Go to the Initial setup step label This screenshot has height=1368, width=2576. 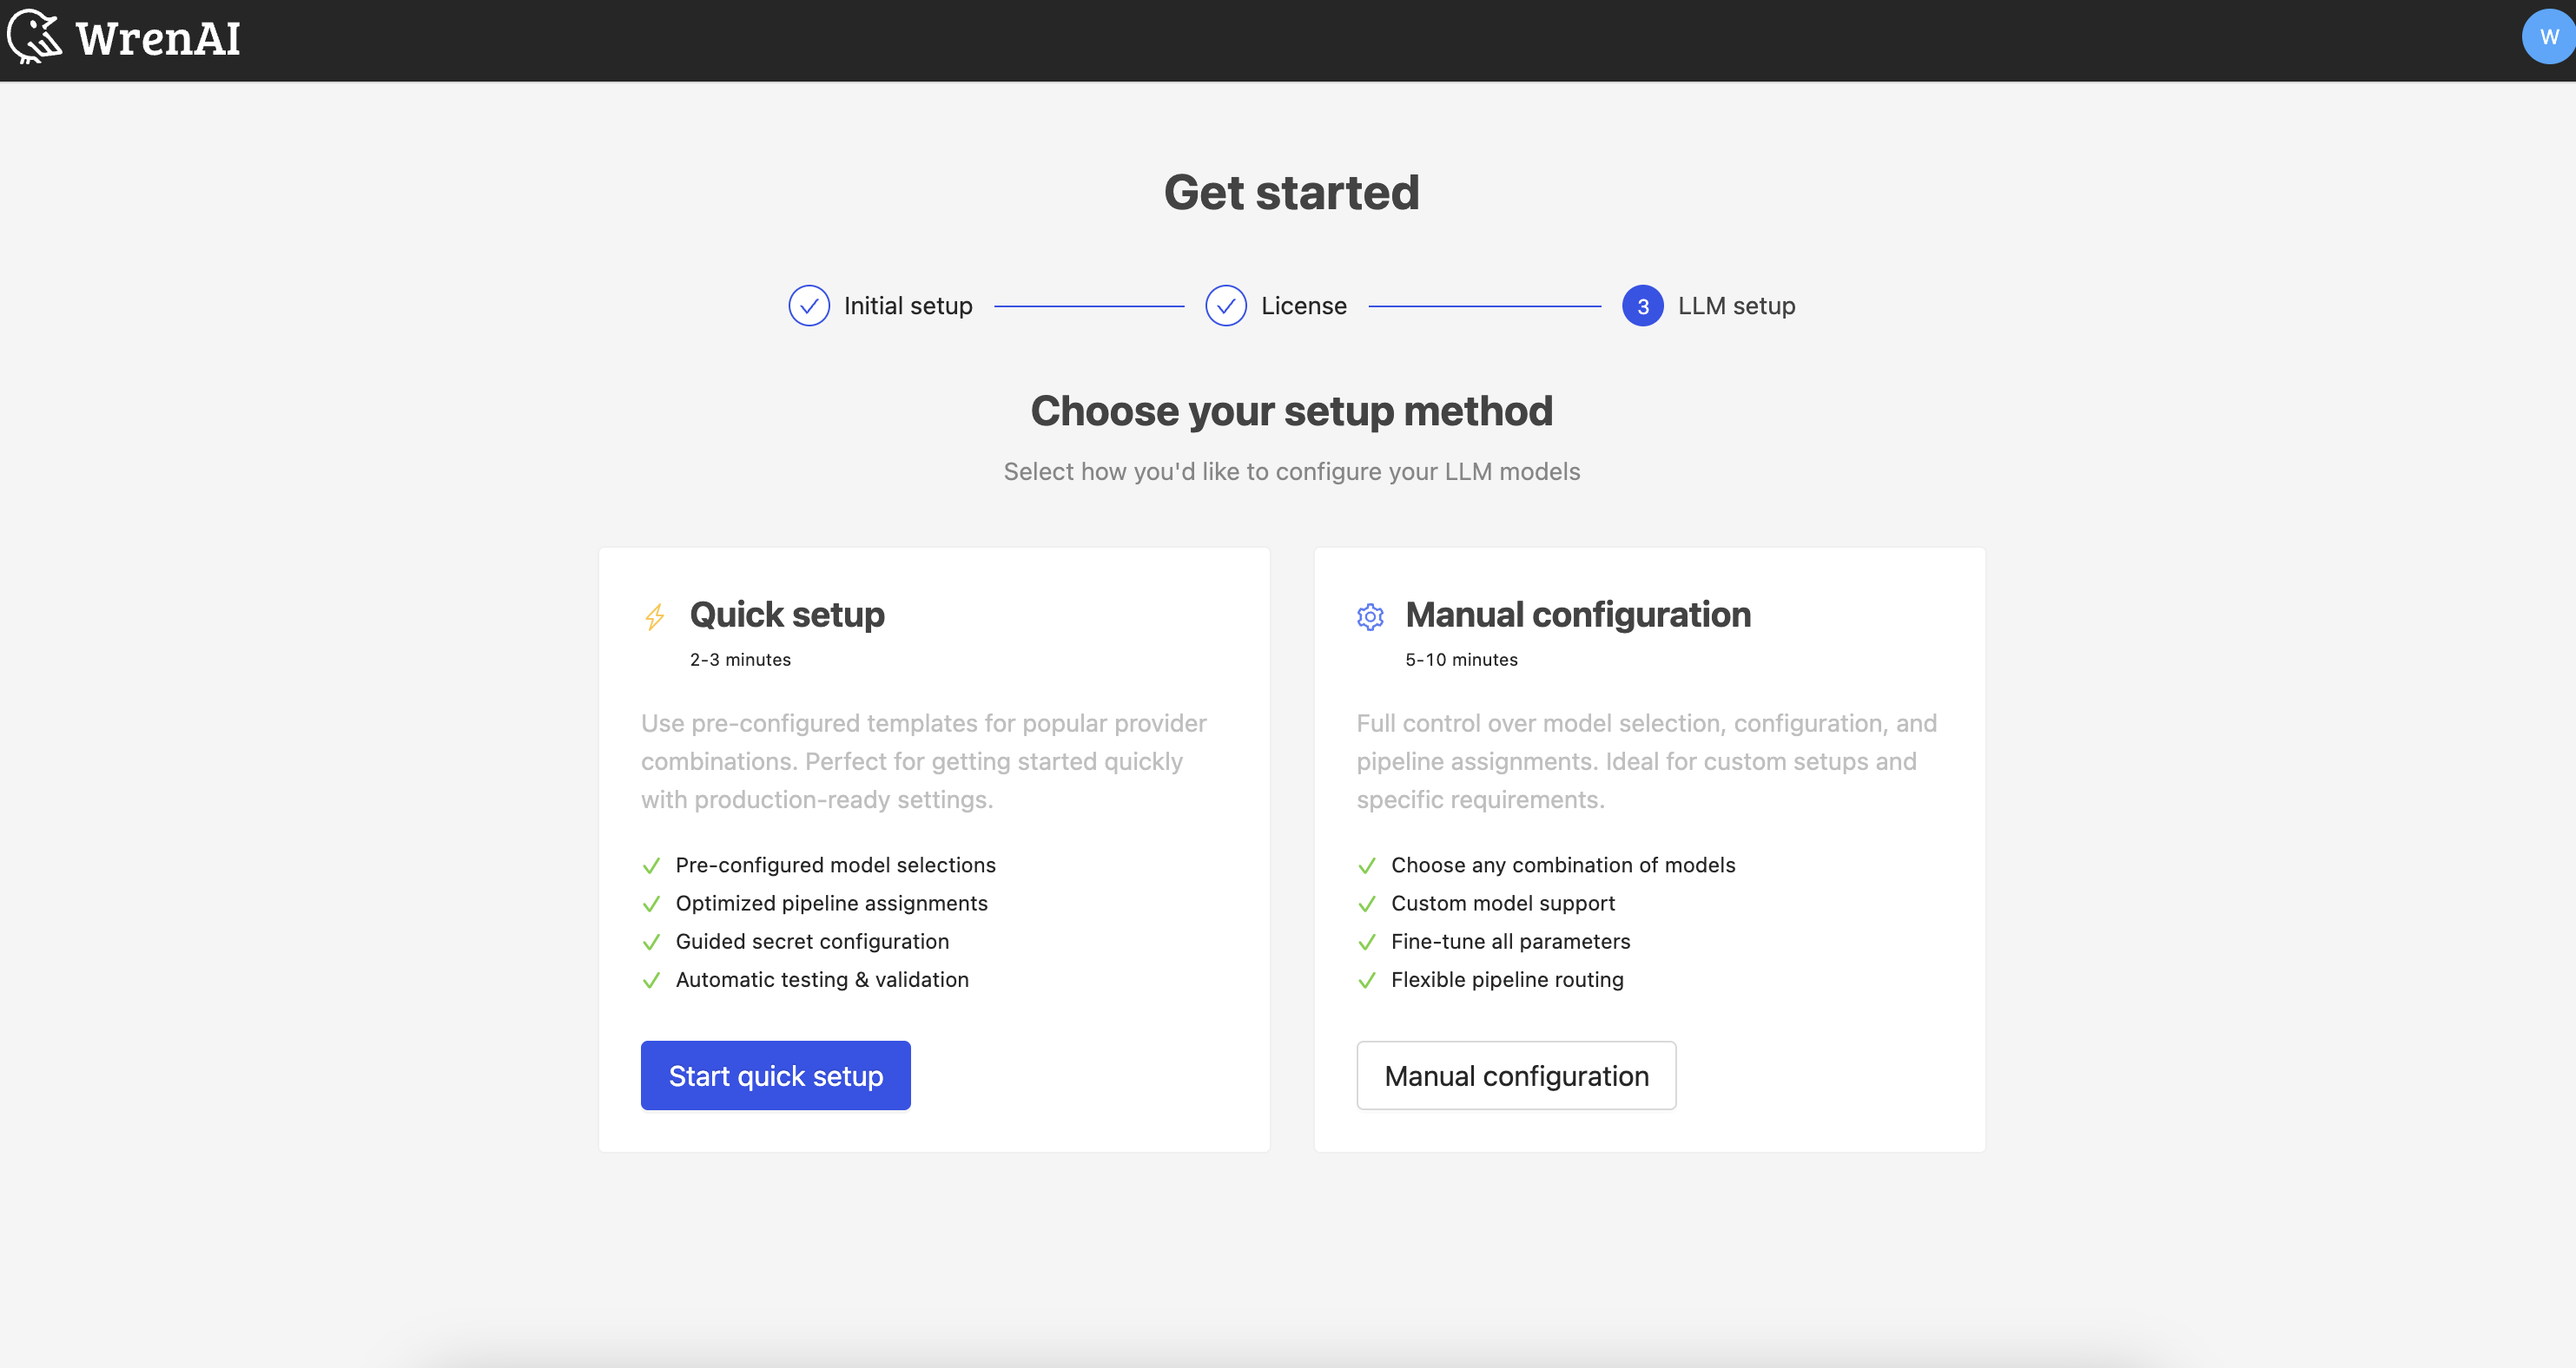pyautogui.click(x=907, y=306)
